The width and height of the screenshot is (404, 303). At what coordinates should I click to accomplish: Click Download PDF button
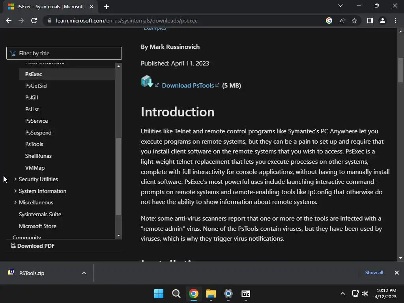click(33, 246)
